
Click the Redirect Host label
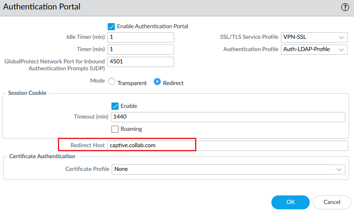[87, 146]
